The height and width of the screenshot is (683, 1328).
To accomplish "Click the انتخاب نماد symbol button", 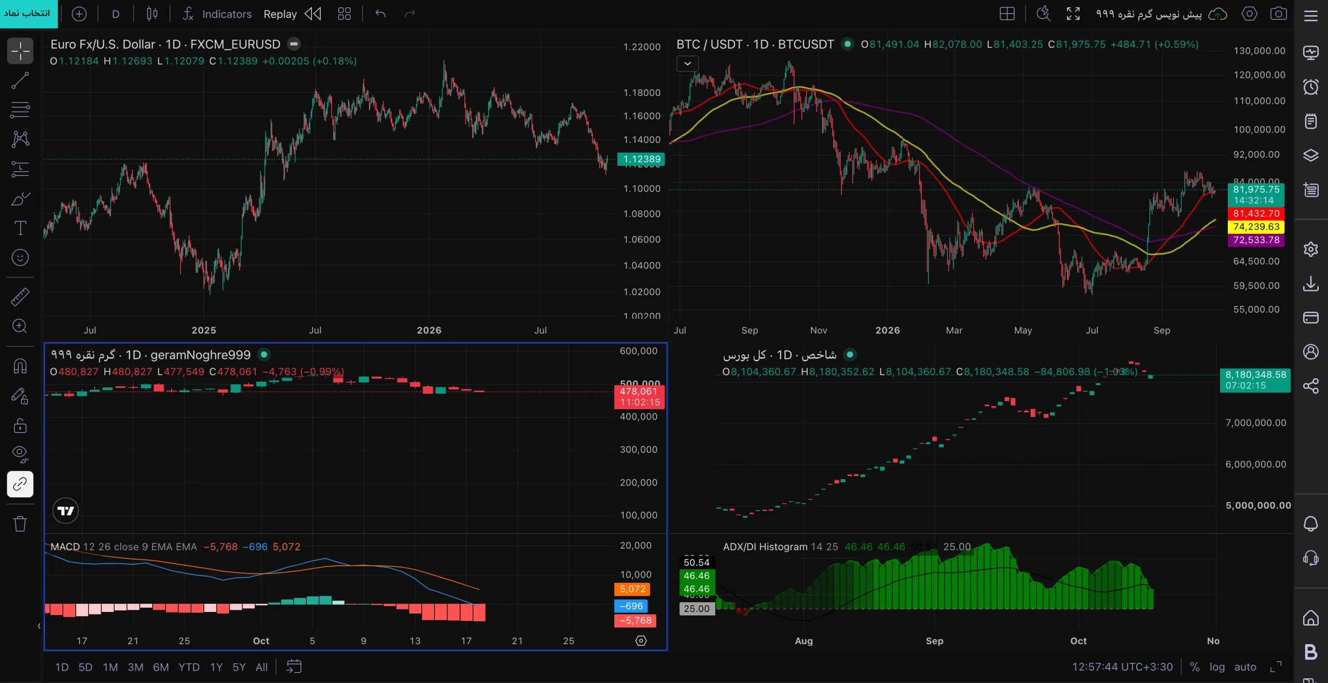I will (27, 13).
